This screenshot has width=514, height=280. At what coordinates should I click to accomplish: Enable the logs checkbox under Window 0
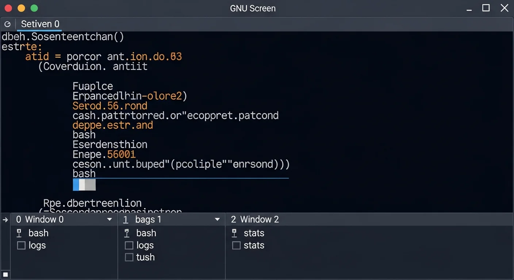(x=21, y=245)
